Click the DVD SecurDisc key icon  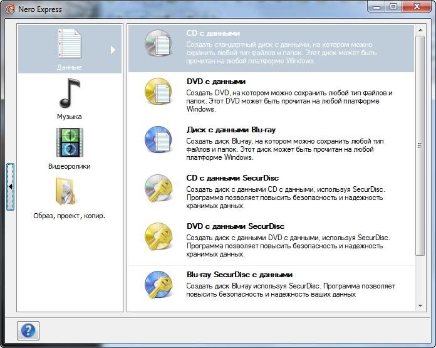coord(158,236)
